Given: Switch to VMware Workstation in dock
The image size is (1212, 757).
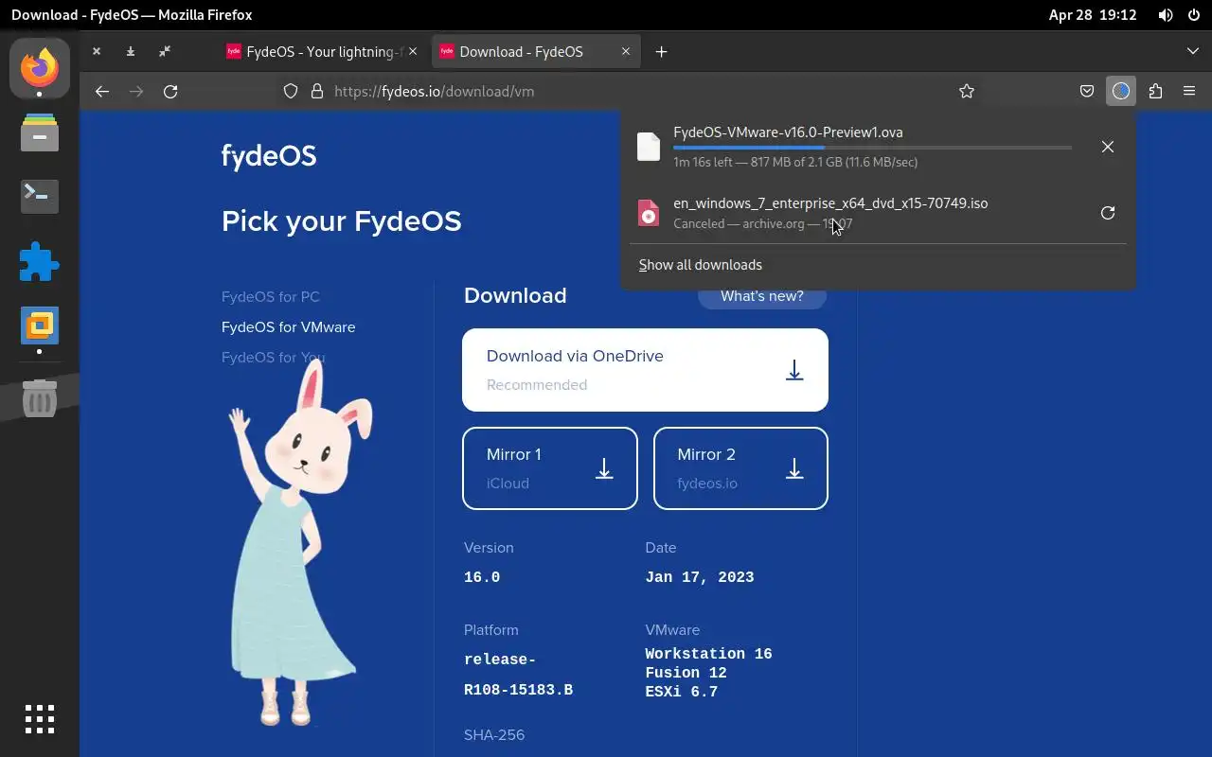Looking at the screenshot, I should click(39, 326).
